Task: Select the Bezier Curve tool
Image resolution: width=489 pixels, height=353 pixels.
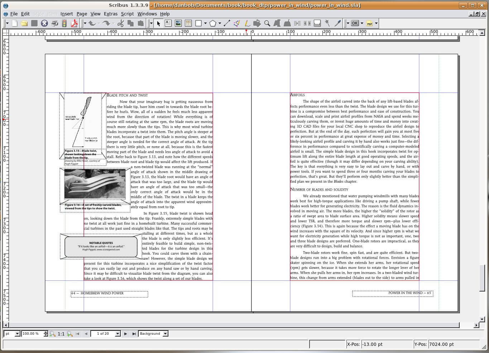Action: point(237,23)
